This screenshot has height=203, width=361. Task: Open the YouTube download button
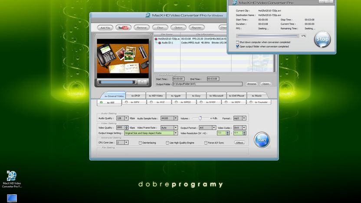(x=123, y=28)
